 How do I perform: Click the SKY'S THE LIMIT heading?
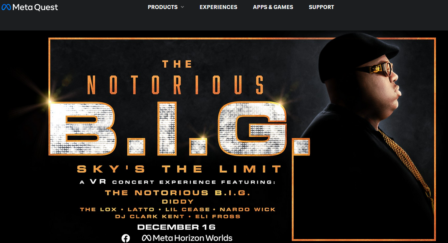[179, 169]
